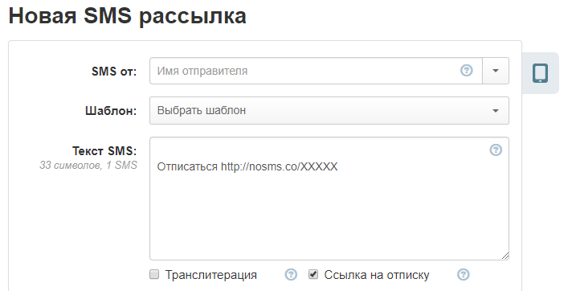Click inside the SMS text area
The image size is (572, 291).
point(329,199)
